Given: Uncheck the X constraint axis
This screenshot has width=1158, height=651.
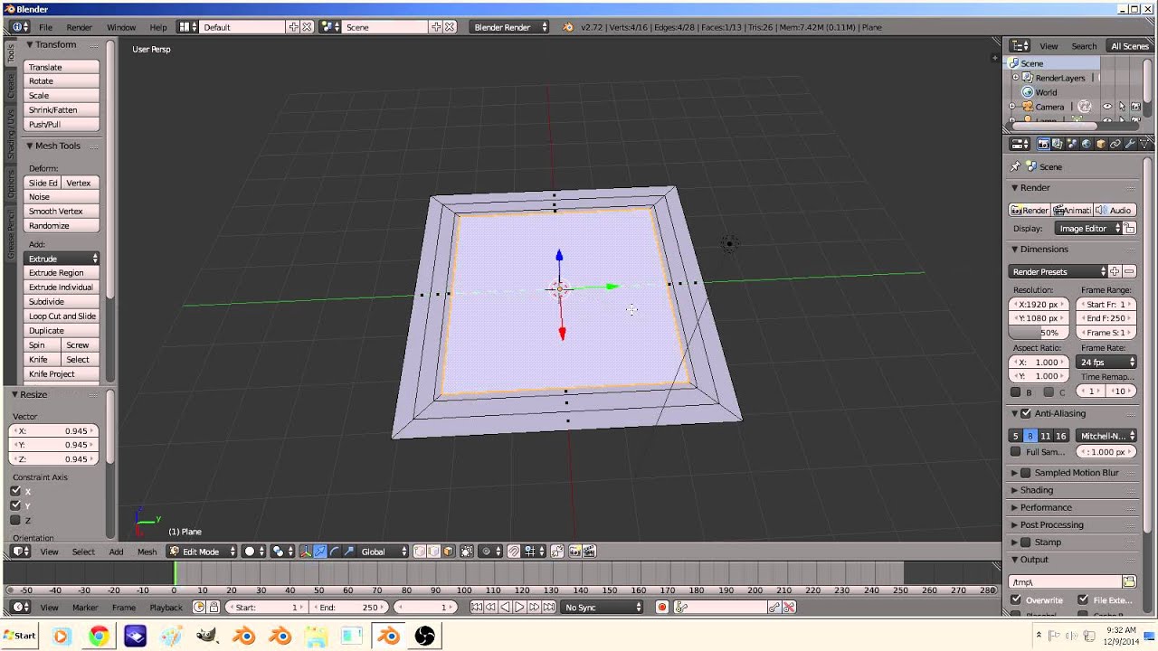Looking at the screenshot, I should point(15,491).
